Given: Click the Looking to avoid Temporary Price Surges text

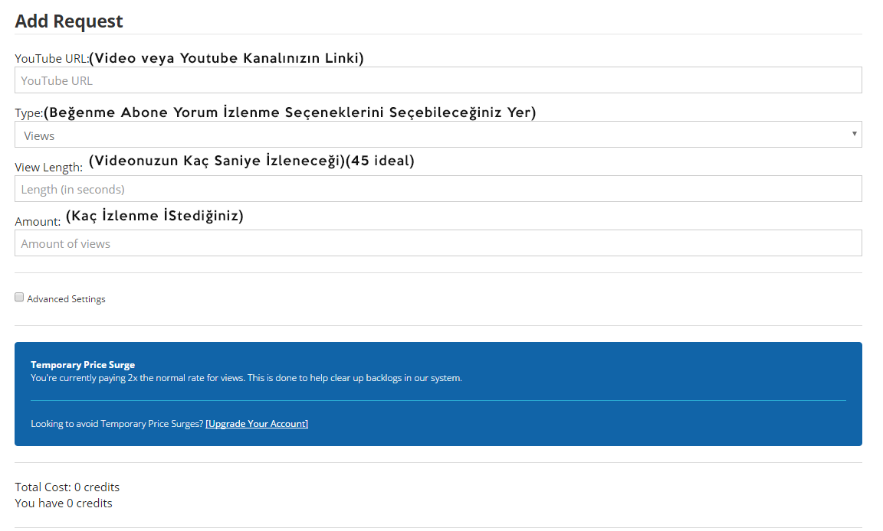Looking at the screenshot, I should click(x=117, y=424).
